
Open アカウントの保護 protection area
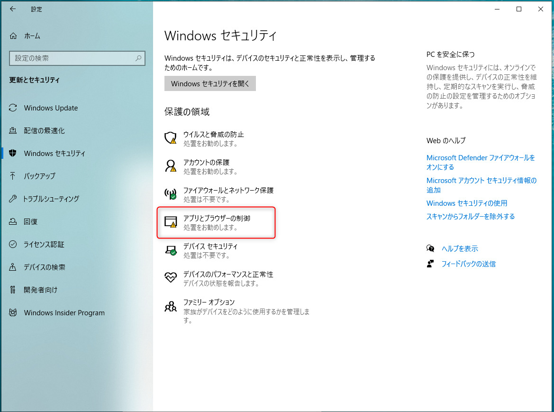tap(201, 166)
